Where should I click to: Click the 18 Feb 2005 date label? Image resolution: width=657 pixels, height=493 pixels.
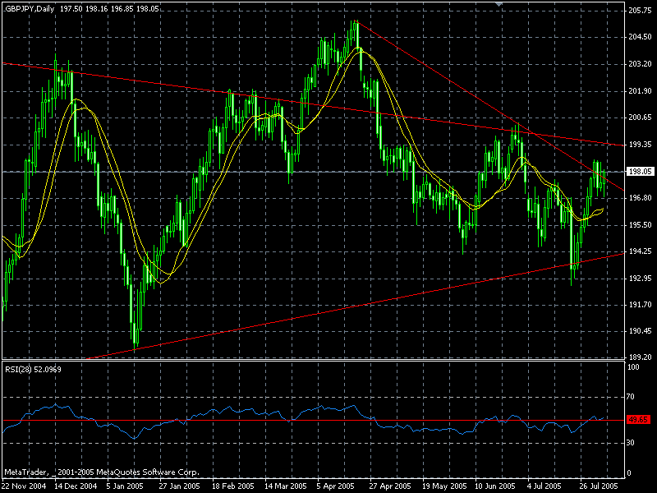click(x=233, y=486)
